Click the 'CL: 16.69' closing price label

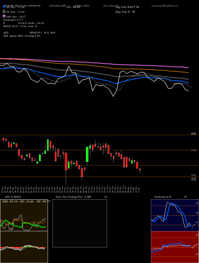(x=73, y=7)
